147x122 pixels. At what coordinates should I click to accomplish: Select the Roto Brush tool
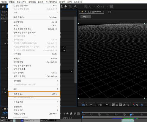click(70, 7)
